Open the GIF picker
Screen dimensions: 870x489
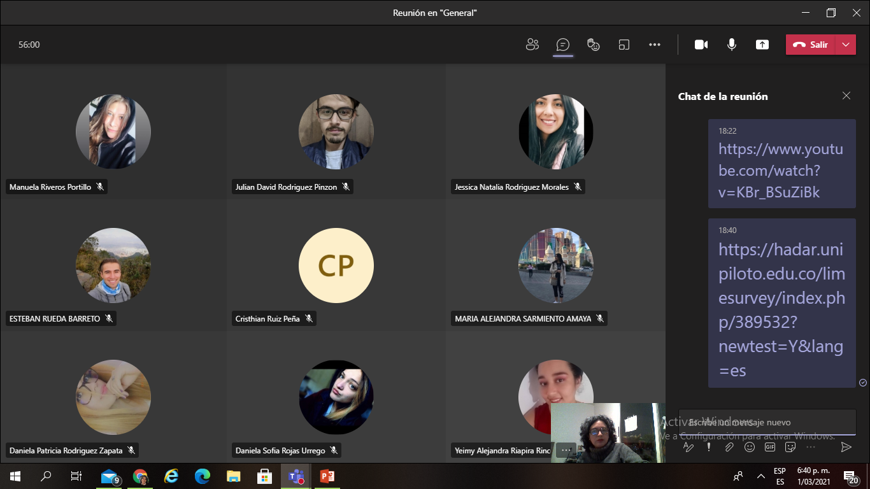770,447
